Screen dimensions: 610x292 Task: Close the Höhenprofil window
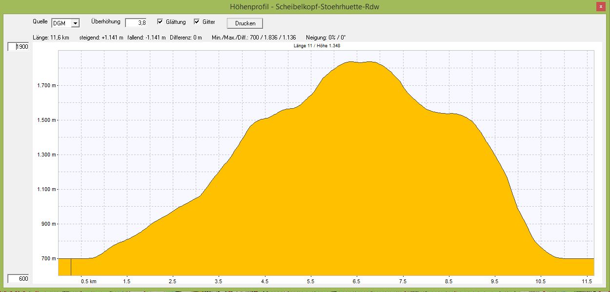600,6
